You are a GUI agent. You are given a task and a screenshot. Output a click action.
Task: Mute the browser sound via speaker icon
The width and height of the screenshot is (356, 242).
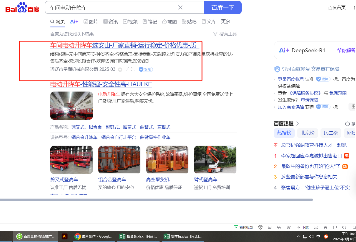click(344, 227)
